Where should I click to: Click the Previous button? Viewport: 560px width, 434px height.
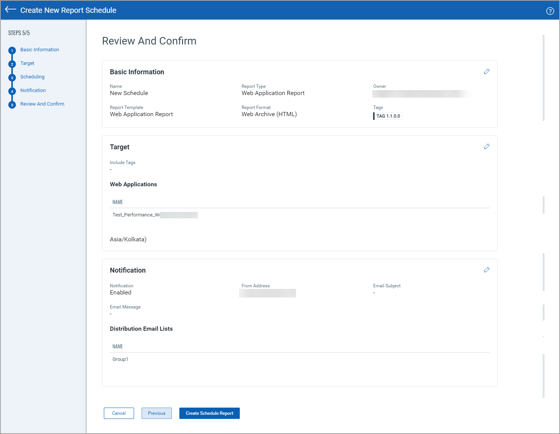click(157, 413)
